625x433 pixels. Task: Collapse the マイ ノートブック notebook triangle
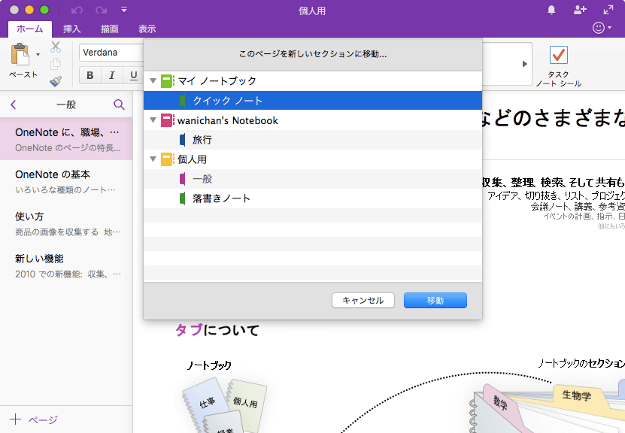tap(153, 81)
